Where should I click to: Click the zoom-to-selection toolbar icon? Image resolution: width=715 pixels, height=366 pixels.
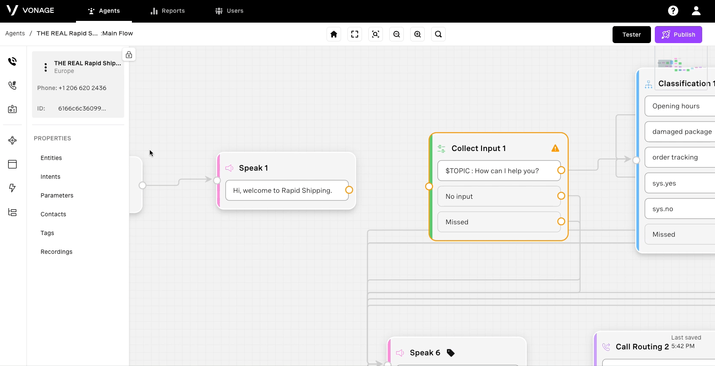pyautogui.click(x=376, y=34)
